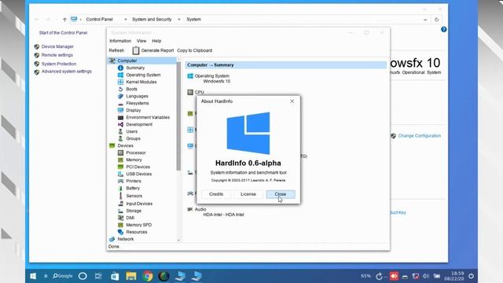Select the Users icon in tree
The image size is (503, 283).
coord(120,131)
